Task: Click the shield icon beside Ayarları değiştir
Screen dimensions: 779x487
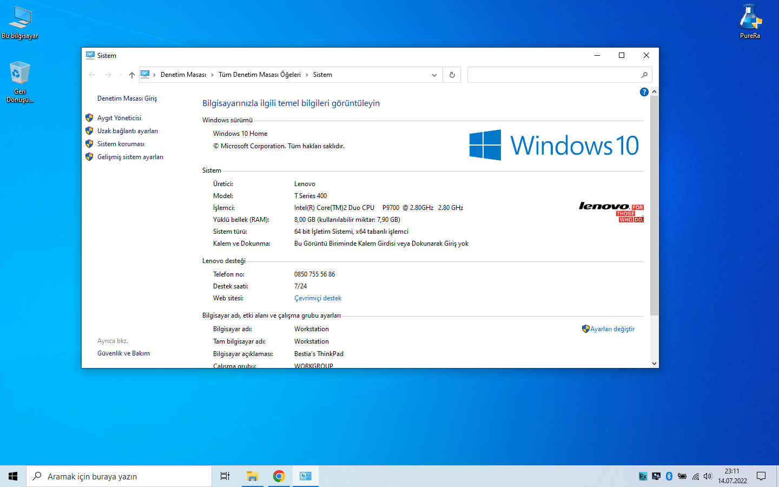Action: pos(585,328)
